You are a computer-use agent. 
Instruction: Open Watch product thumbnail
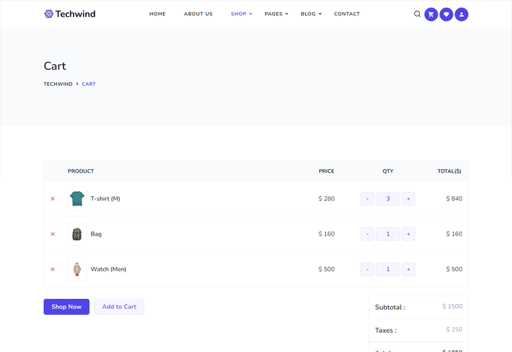pos(77,269)
